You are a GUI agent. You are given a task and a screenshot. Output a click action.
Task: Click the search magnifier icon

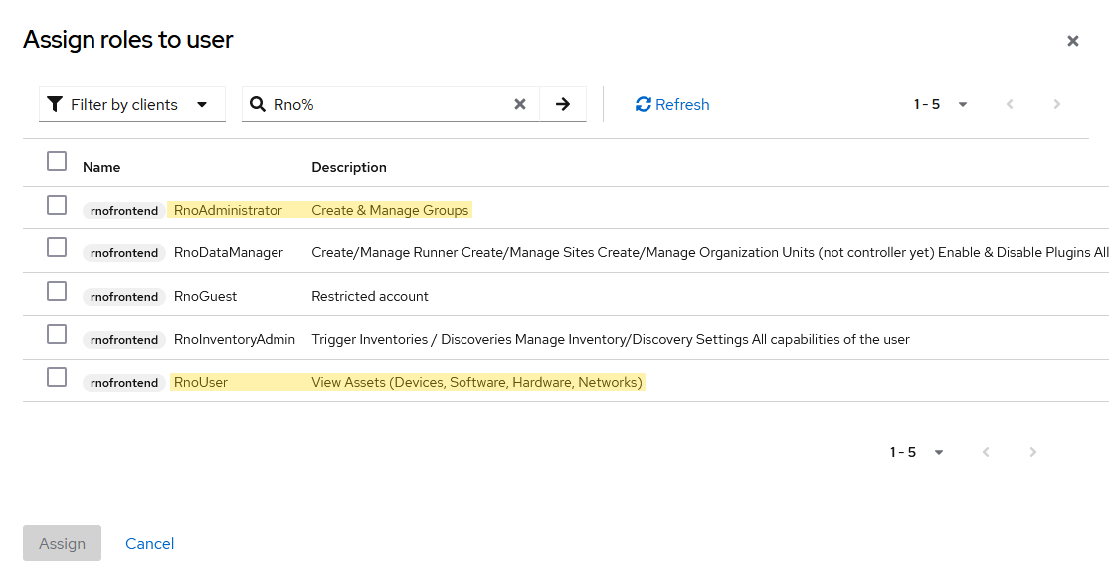258,104
